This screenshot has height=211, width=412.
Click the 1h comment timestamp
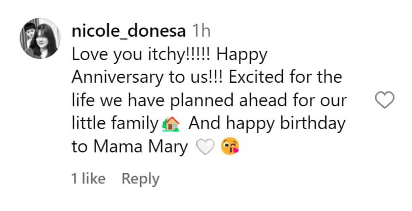201,32
